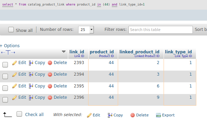This screenshot has width=207, height=125.
Task: Click the pencil Edit icon for row 2393
Action: pos(14,63)
